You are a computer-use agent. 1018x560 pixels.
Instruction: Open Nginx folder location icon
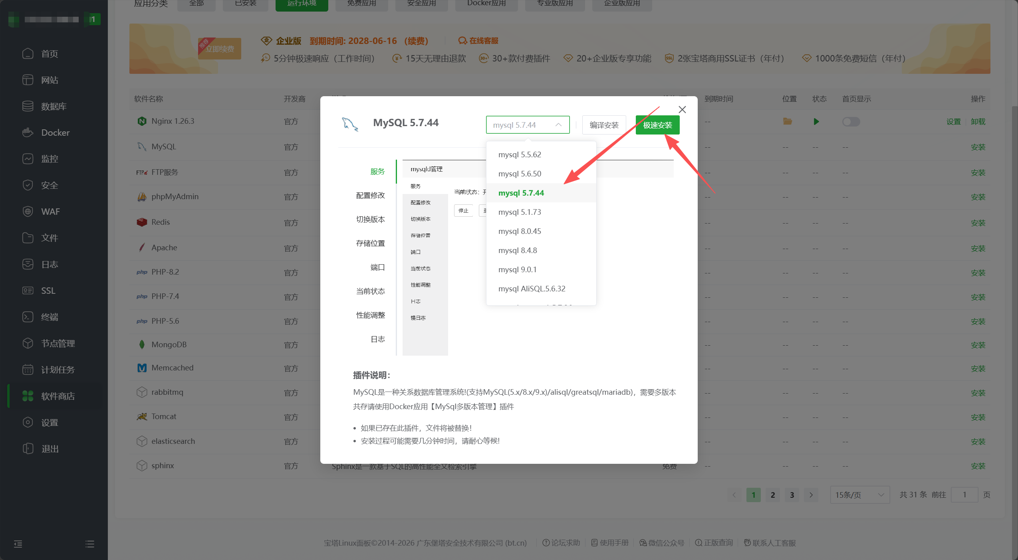point(787,121)
